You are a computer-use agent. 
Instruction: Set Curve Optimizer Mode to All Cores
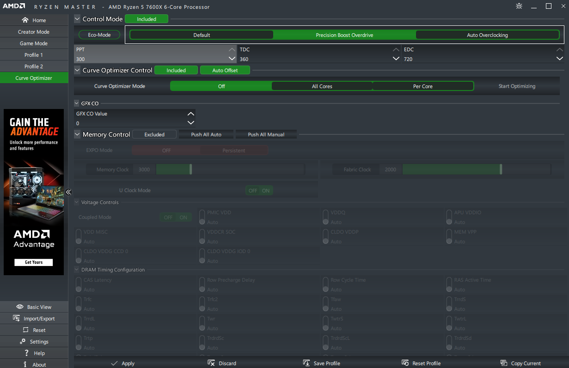[x=322, y=86]
